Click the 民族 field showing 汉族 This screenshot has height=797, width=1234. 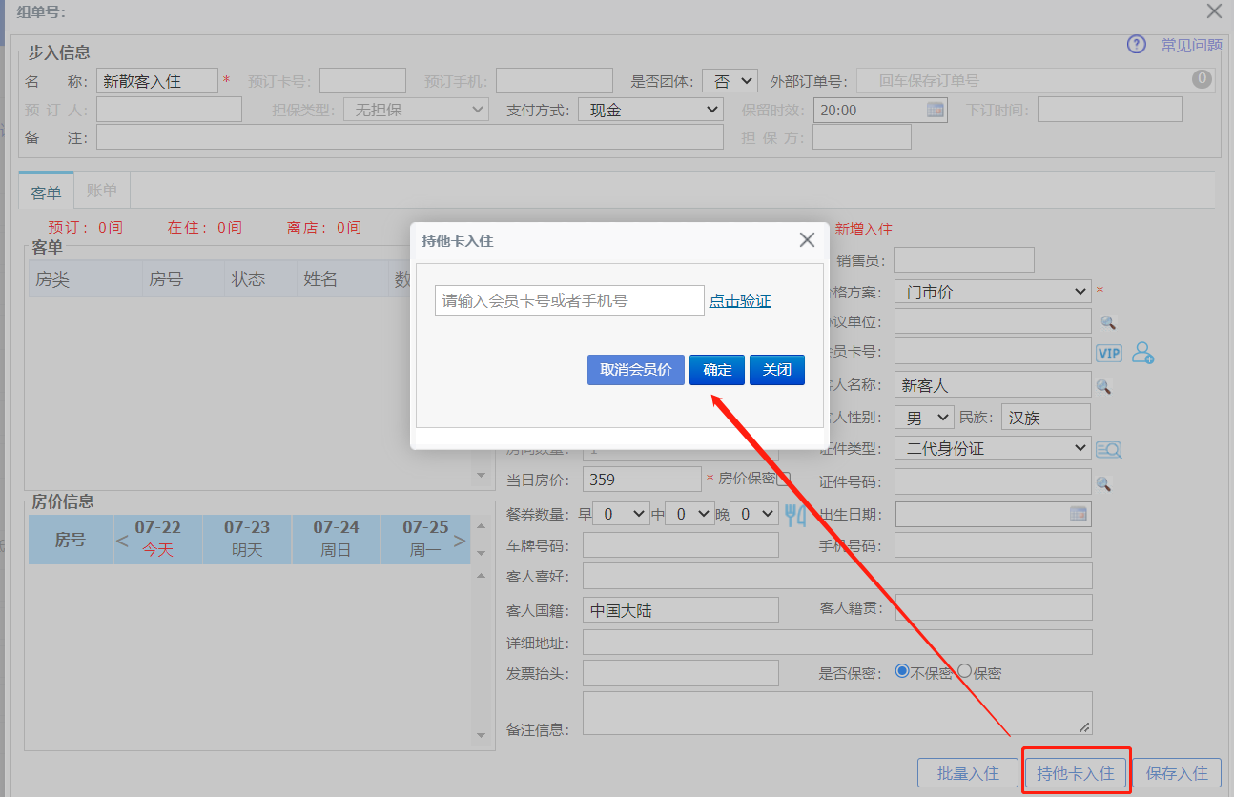tap(1045, 418)
